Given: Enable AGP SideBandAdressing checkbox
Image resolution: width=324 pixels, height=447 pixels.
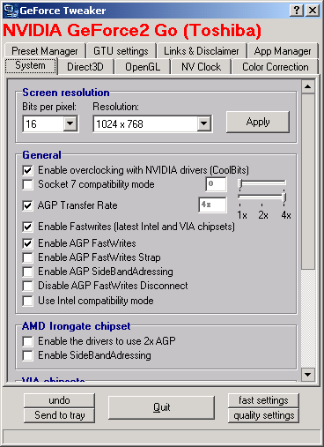Looking at the screenshot, I should (27, 272).
